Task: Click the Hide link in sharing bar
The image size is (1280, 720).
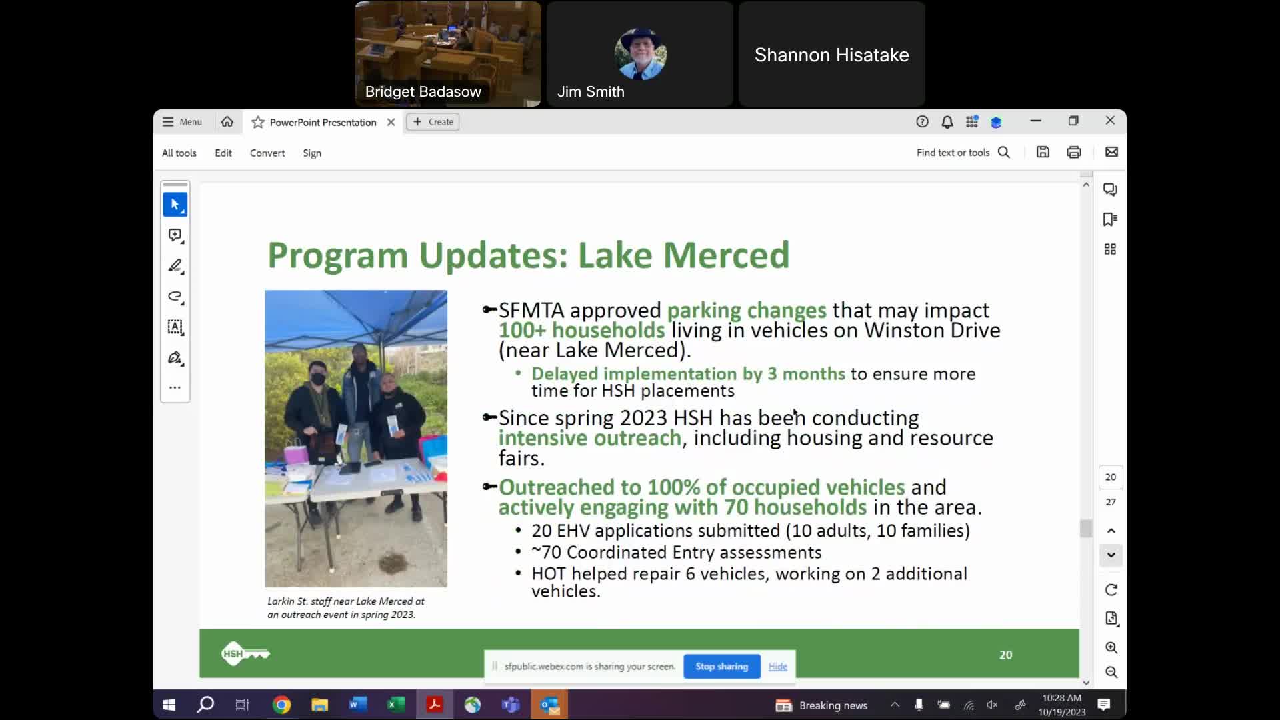Action: pos(777,666)
